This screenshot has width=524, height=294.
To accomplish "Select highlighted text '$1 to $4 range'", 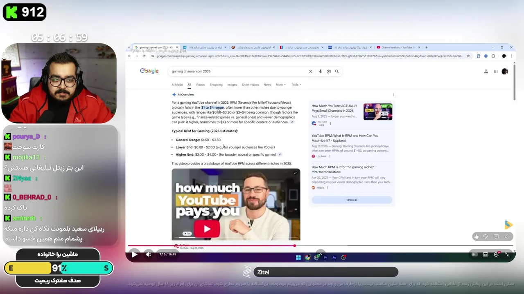I will click(212, 107).
